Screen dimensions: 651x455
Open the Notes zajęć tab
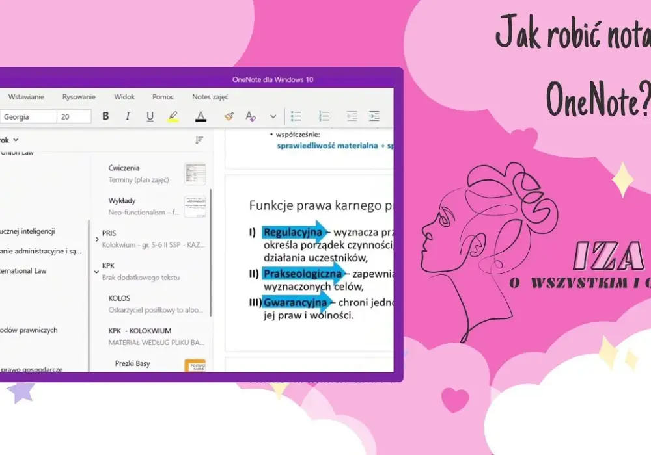pyautogui.click(x=210, y=97)
